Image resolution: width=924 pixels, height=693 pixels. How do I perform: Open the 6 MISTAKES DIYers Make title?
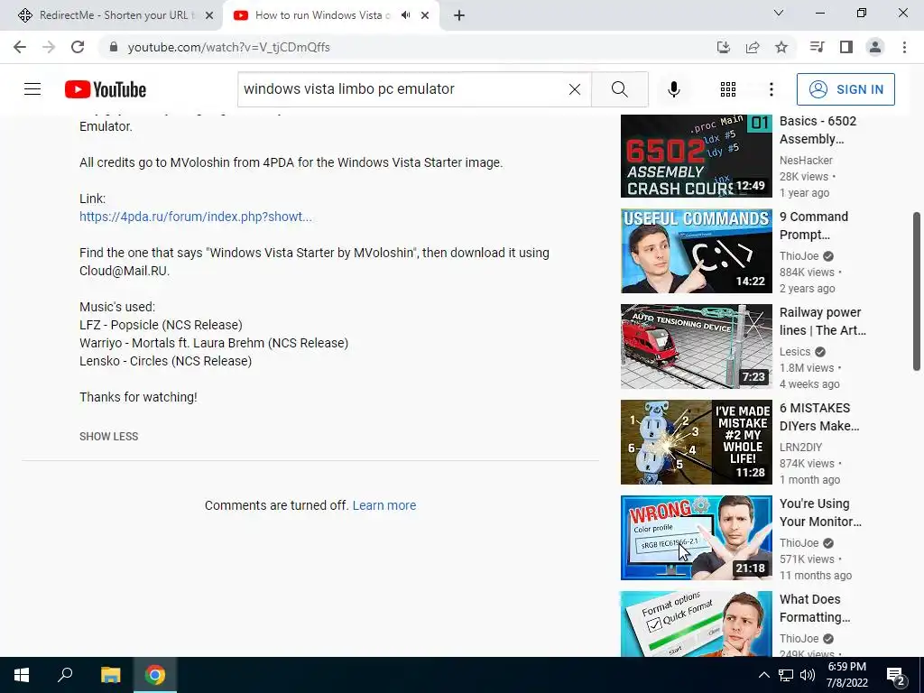click(x=819, y=417)
